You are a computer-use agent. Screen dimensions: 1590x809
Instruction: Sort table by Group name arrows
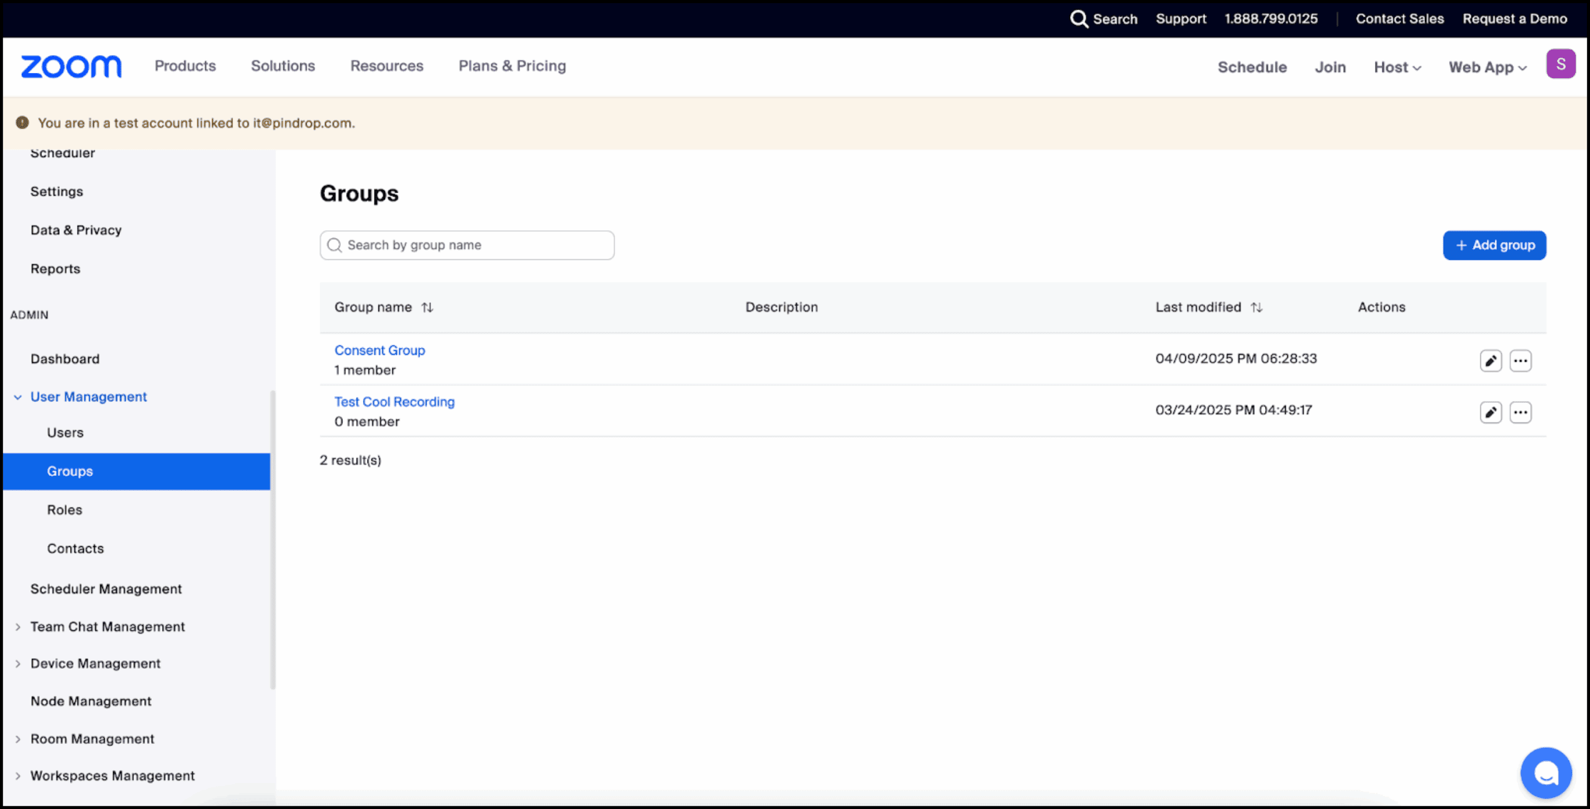click(x=427, y=307)
